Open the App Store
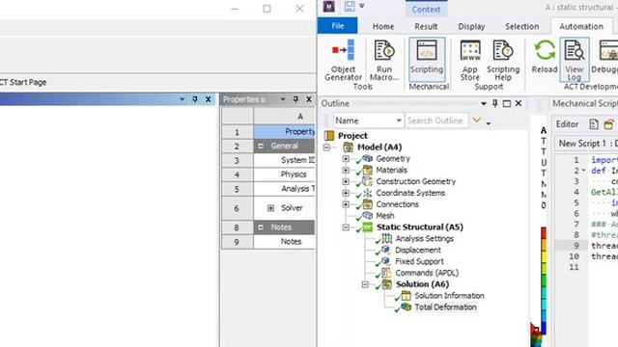 470,60
